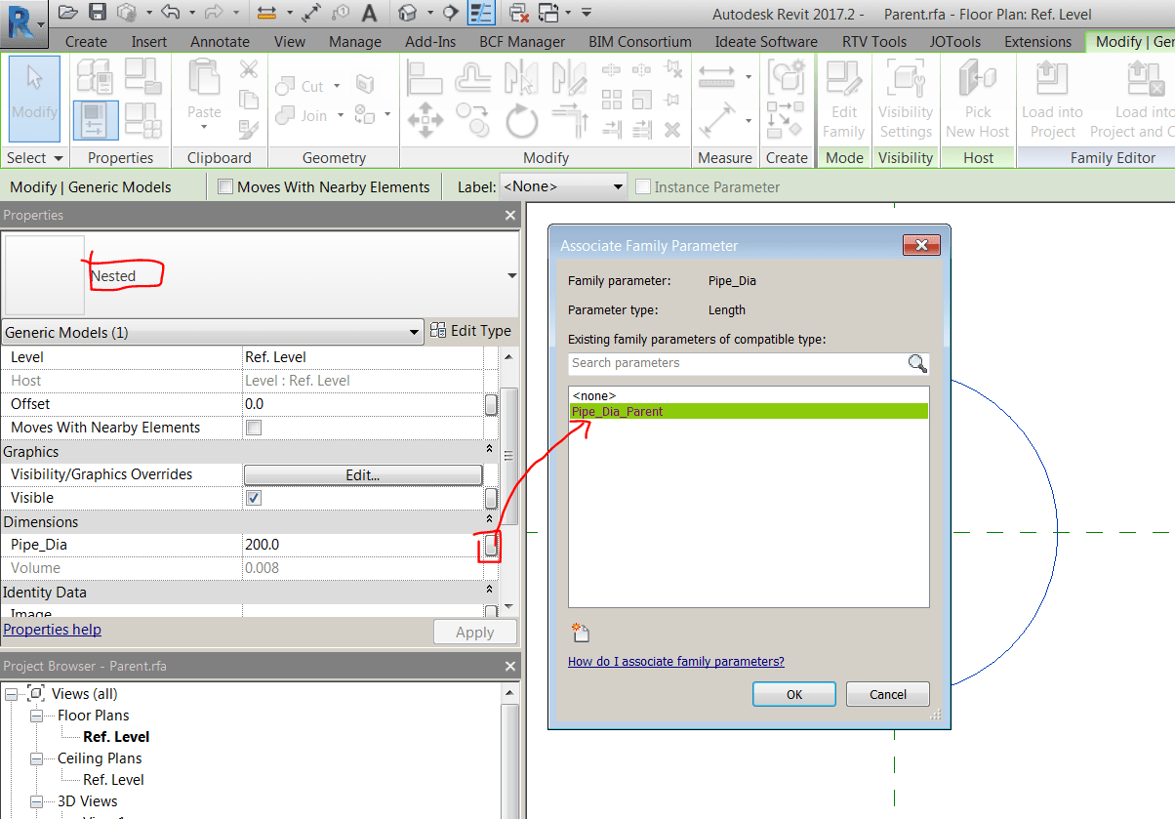Select the Modify arrow tool
This screenshot has width=1175, height=819.
pyautogui.click(x=34, y=99)
